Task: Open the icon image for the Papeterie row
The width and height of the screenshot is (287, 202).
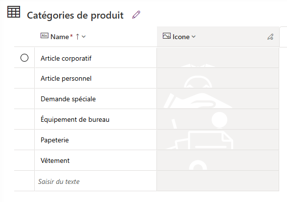Action: pyautogui.click(x=218, y=140)
